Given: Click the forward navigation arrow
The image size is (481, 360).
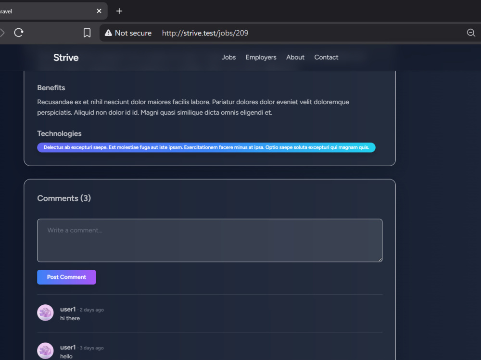Looking at the screenshot, I should 2,33.
